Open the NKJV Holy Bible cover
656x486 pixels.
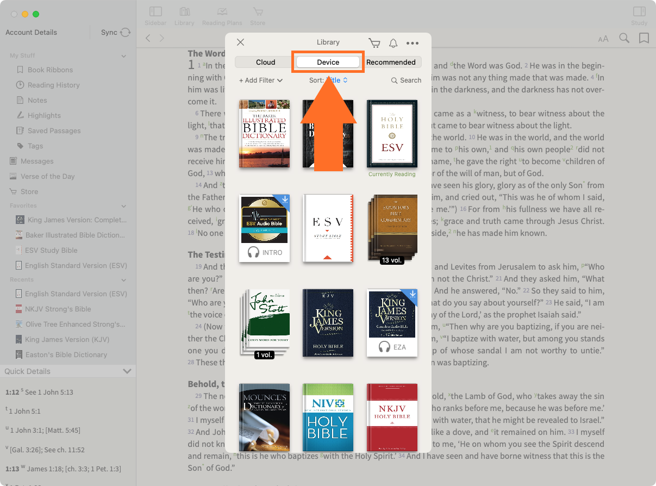tap(392, 418)
